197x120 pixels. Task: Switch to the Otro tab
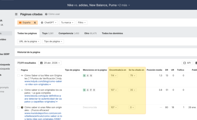(x=91, y=33)
